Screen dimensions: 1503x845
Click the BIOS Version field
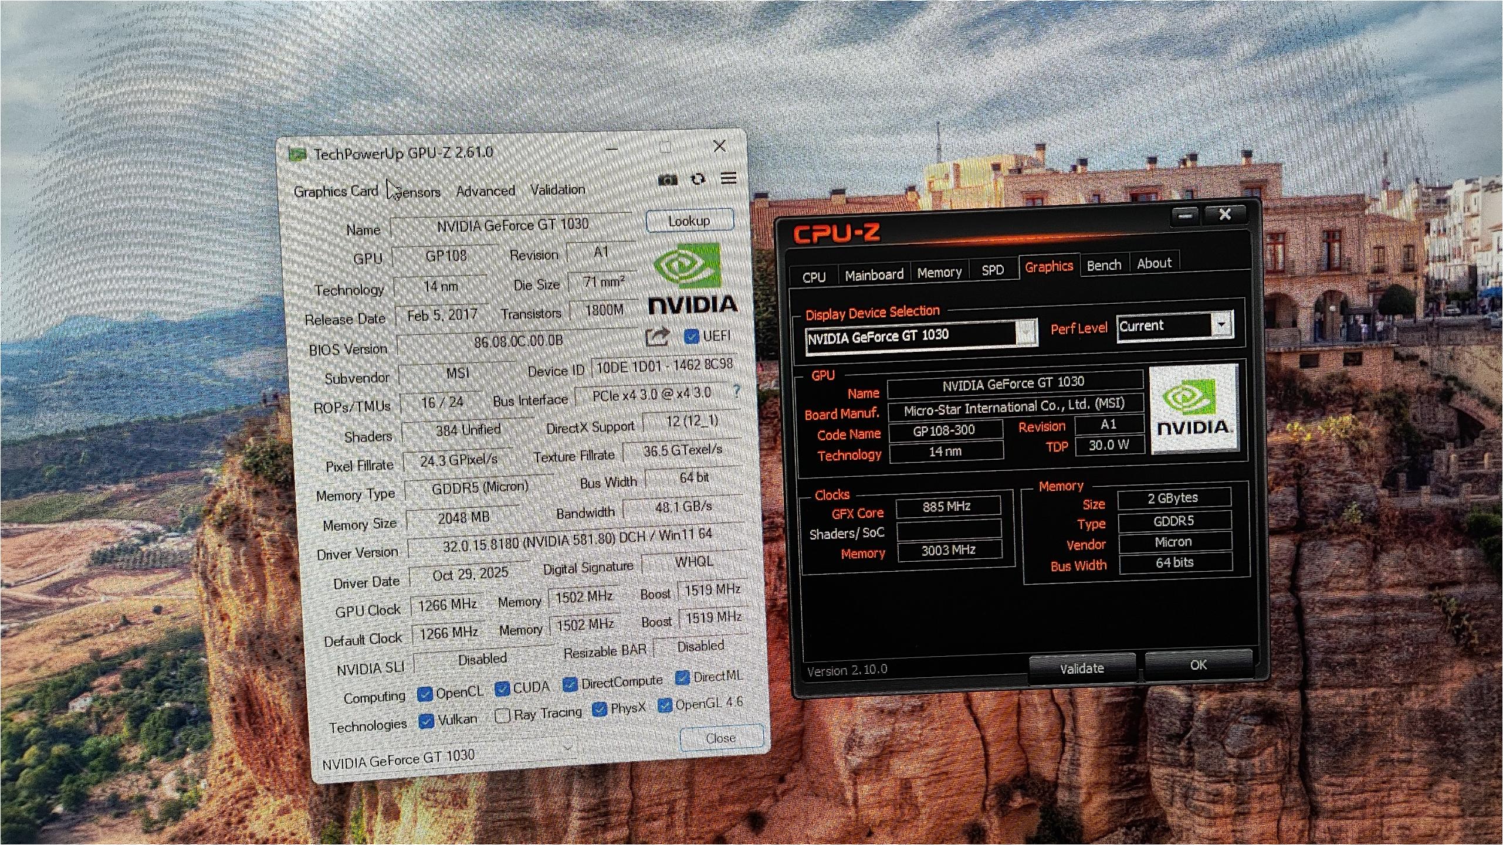pos(518,342)
